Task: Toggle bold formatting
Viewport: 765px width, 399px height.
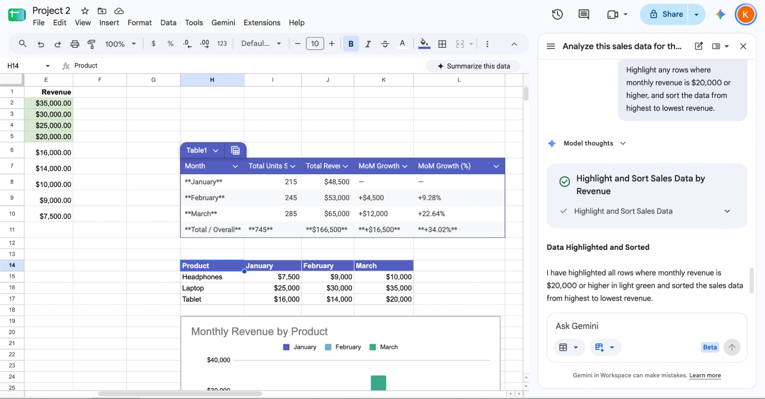Action: [351, 44]
